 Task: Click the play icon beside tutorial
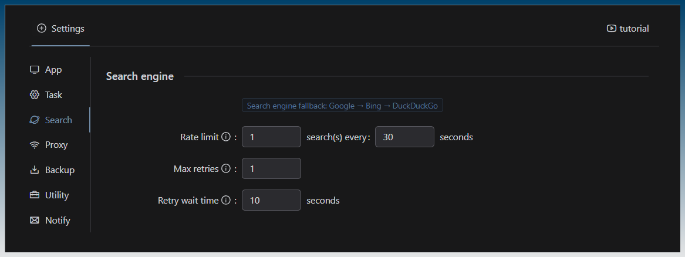[x=612, y=28]
